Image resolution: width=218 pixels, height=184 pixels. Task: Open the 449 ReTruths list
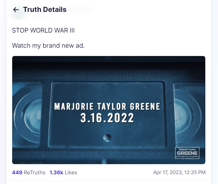[x=29, y=172]
